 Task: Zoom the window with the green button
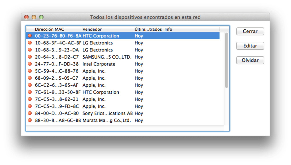point(41,17)
